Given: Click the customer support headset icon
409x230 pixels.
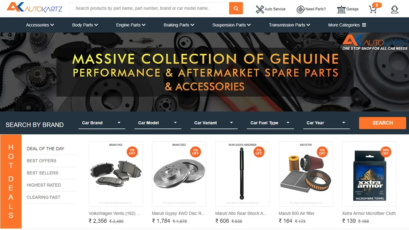Looking at the screenshot, I should [x=395, y=9].
